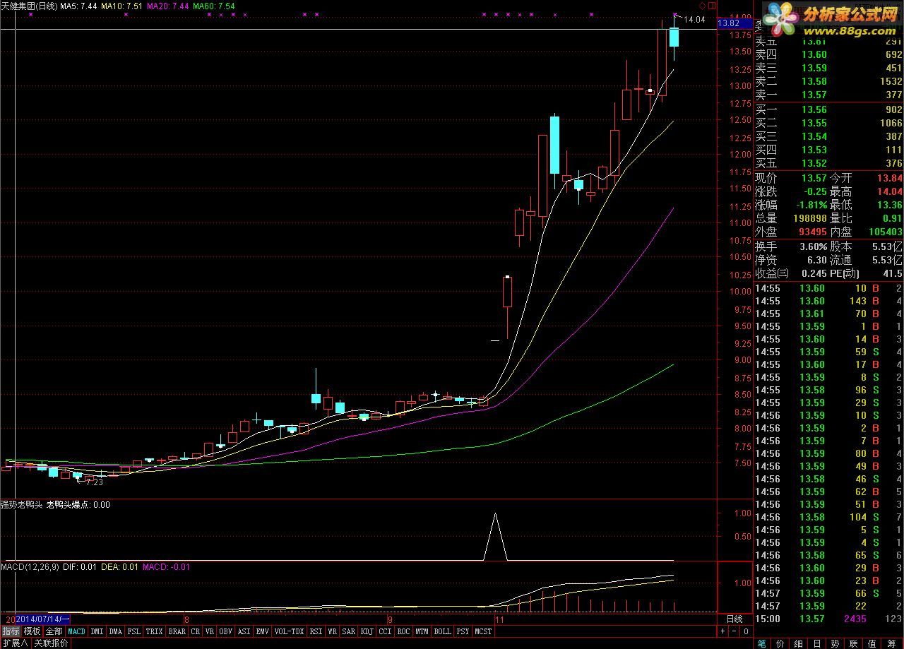Select the 细 tab in quote panel
The image size is (904, 649).
(x=799, y=643)
